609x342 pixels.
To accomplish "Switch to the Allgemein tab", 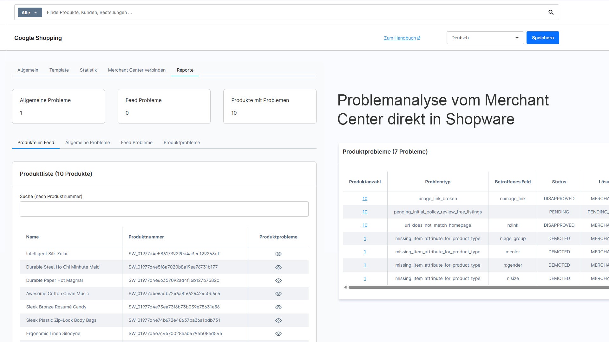I will click(28, 70).
